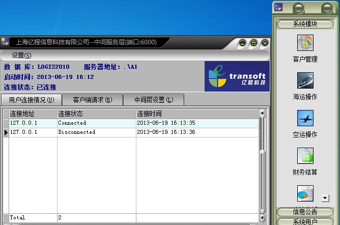Click the table scroll-down arrow

262,218
